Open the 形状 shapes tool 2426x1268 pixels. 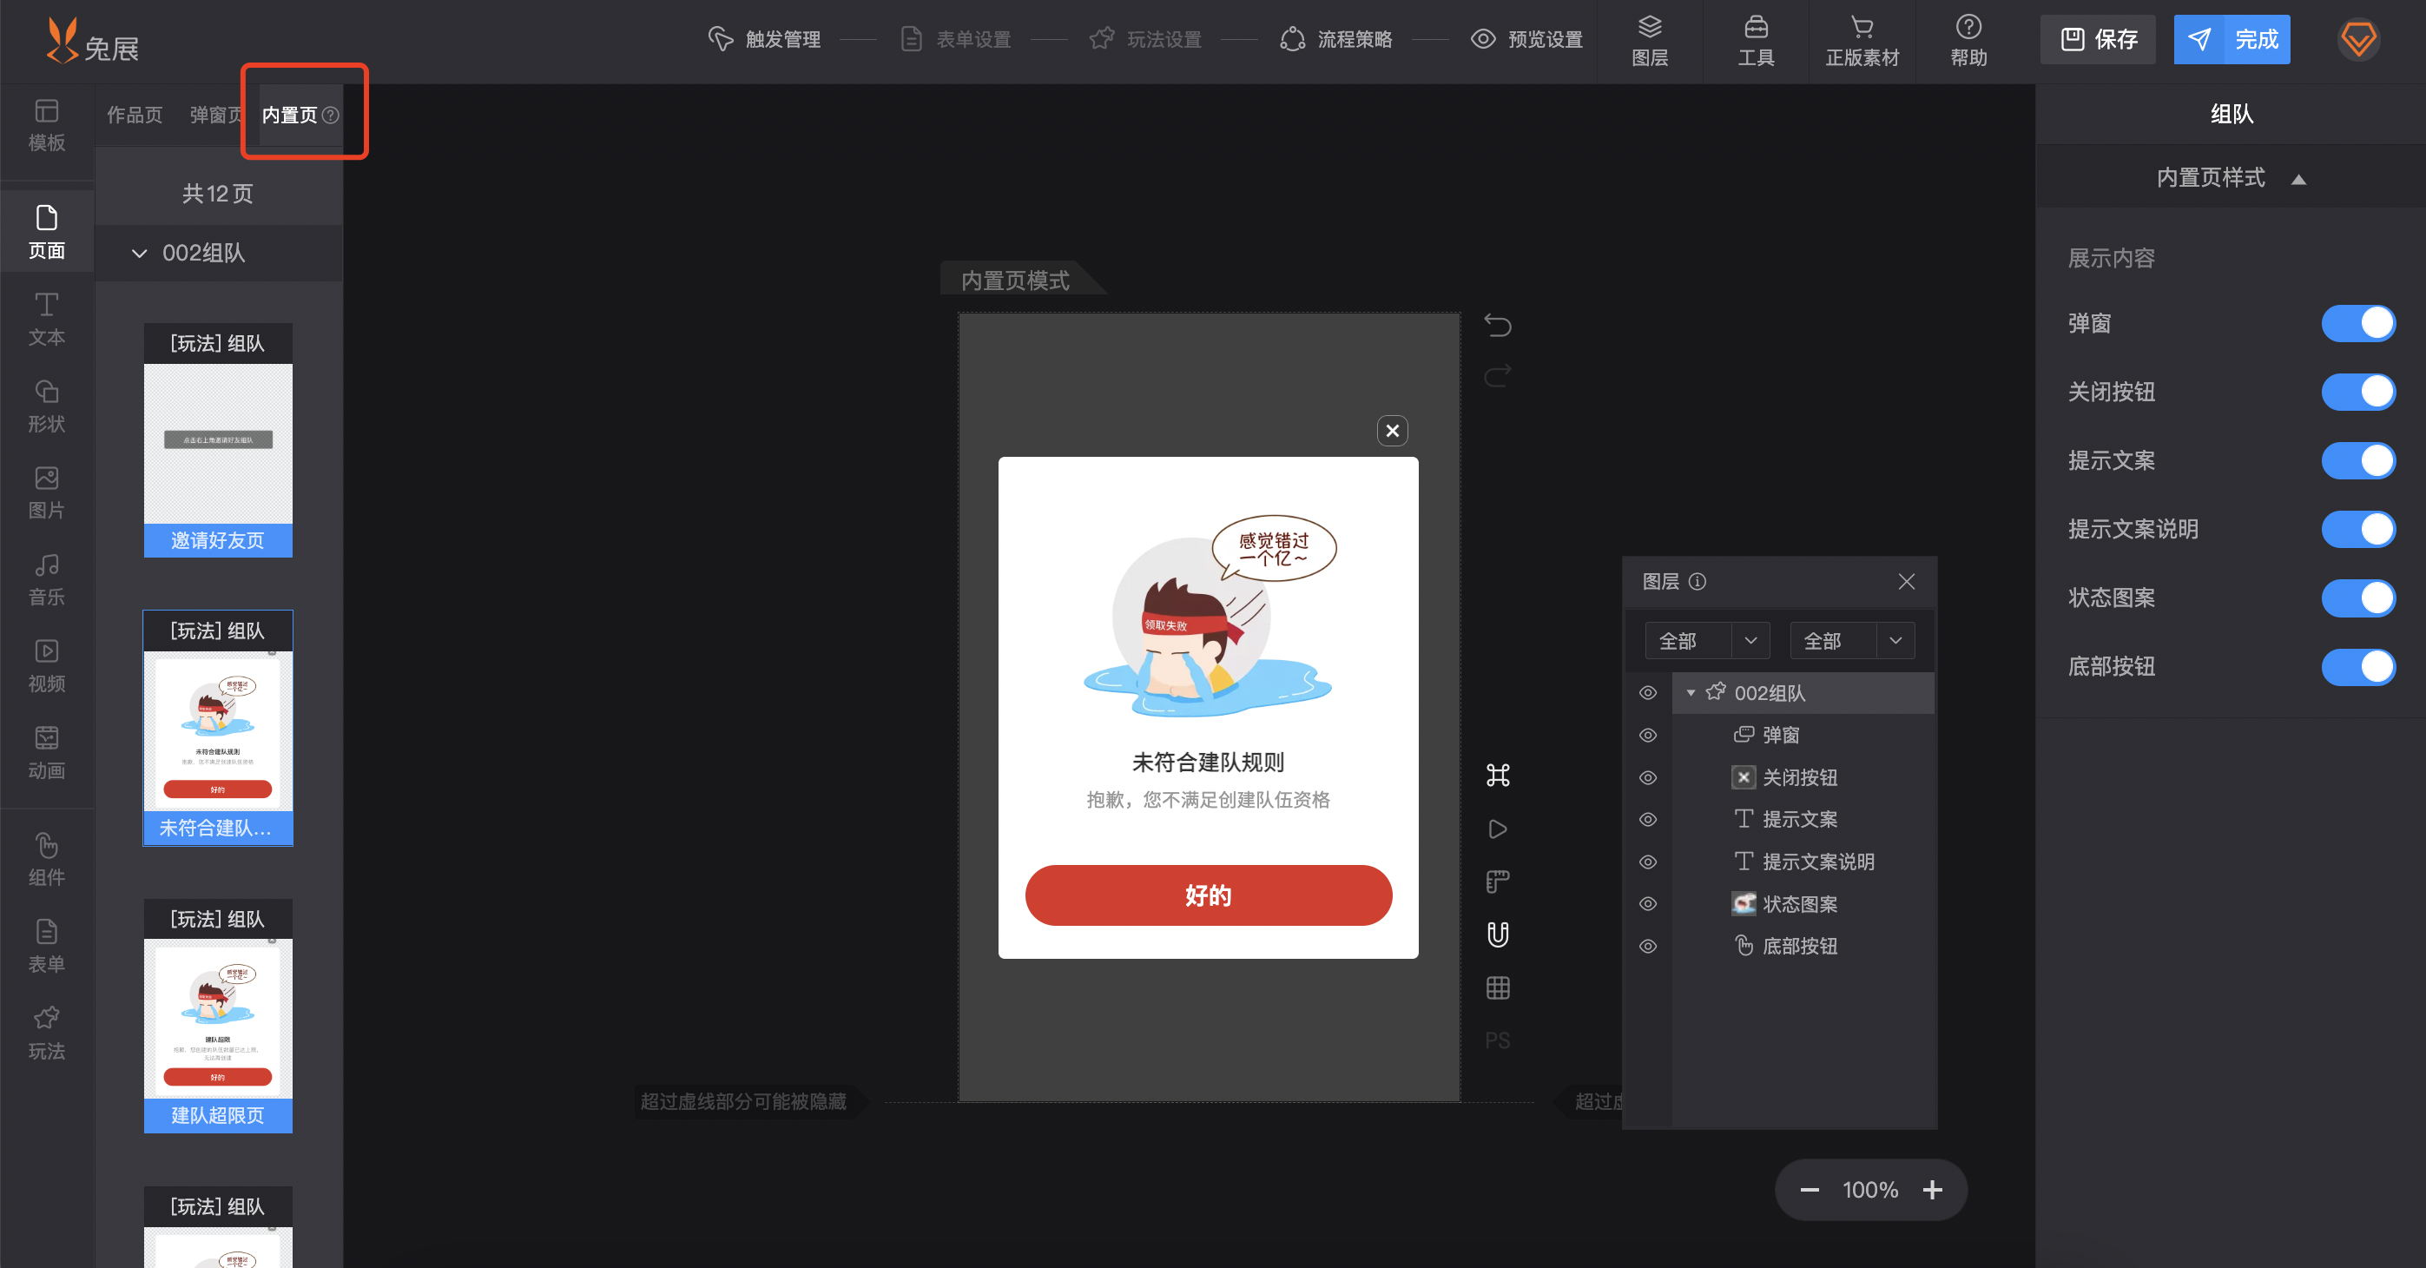click(46, 406)
